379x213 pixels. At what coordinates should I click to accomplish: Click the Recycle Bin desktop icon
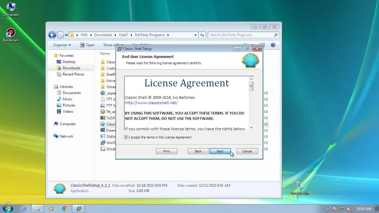pyautogui.click(x=300, y=188)
